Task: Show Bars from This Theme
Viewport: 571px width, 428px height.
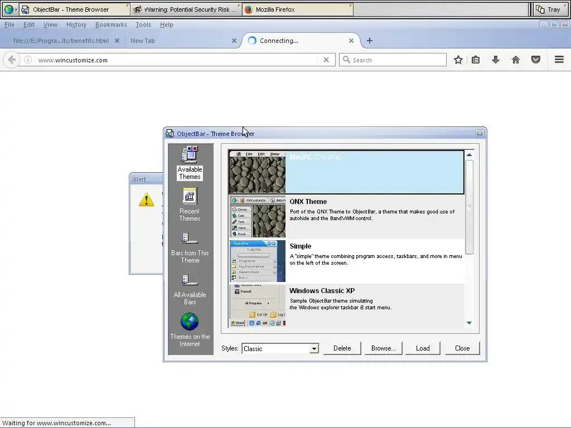Action: tap(190, 248)
